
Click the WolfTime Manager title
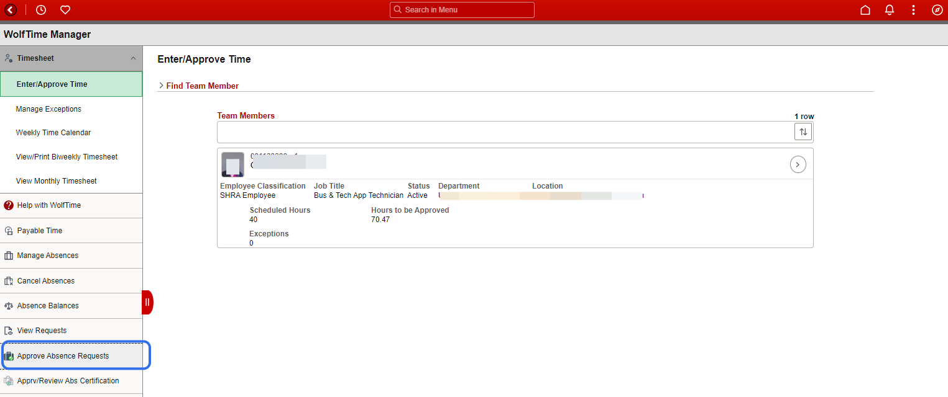tap(47, 35)
